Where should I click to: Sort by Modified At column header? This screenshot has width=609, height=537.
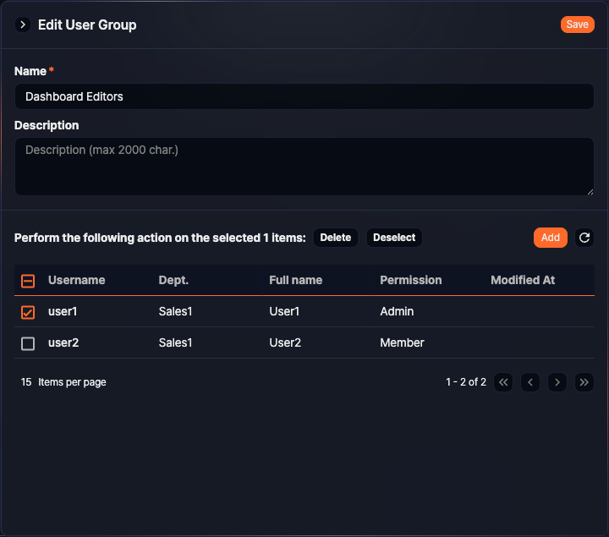click(523, 280)
